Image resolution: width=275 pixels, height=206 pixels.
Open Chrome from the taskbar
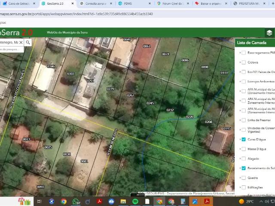tap(64, 201)
